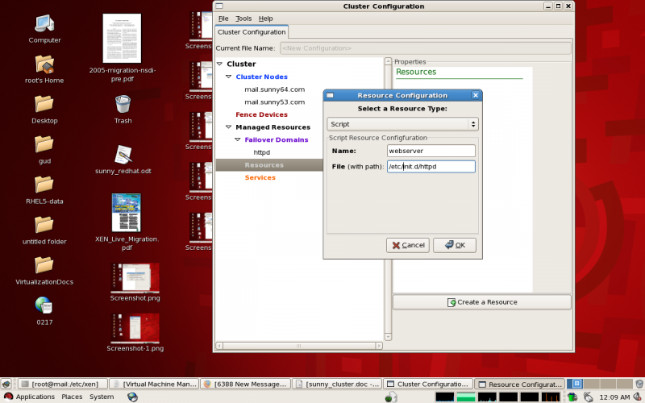The width and height of the screenshot is (645, 403).
Task: Switch to Virtual Machine Manager taskbar button
Action: point(154,384)
